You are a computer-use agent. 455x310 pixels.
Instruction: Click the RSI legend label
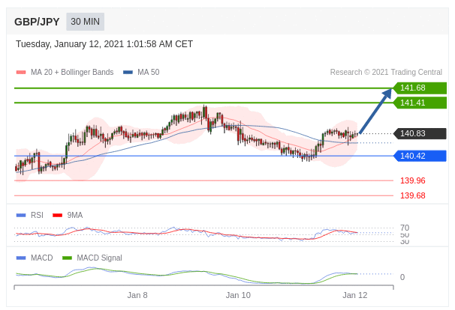(x=37, y=215)
